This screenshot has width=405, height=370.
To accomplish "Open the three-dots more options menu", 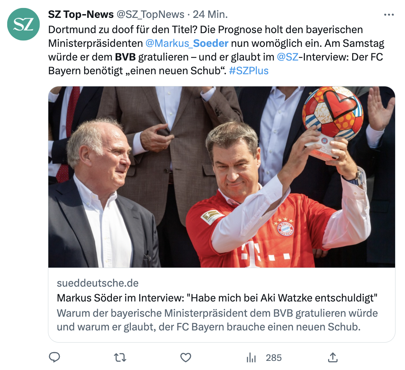I will point(389,15).
